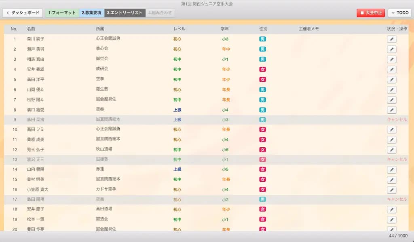Edit entry for 高田 フミ
This screenshot has height=242, width=414.
pos(391,129)
